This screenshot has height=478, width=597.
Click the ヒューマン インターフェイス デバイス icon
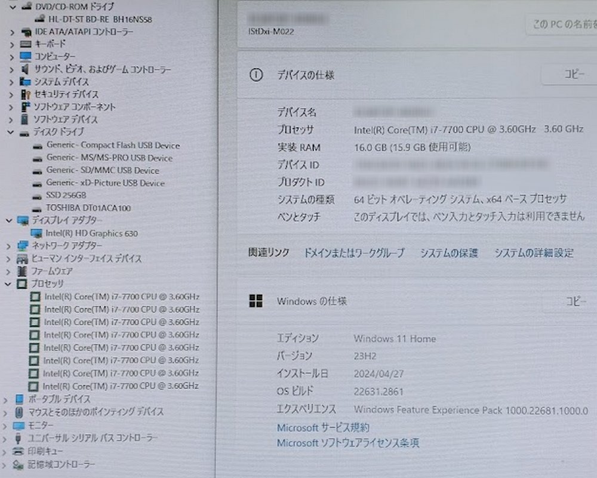22,259
